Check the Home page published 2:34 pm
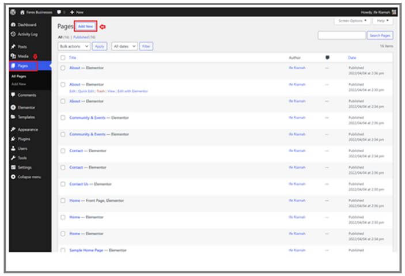The height and width of the screenshot is (276, 405). pyautogui.click(x=63, y=233)
